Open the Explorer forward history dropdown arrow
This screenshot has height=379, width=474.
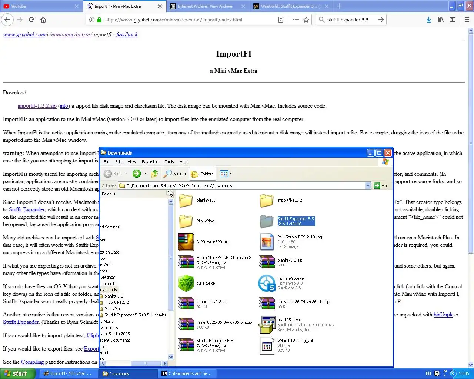click(145, 174)
